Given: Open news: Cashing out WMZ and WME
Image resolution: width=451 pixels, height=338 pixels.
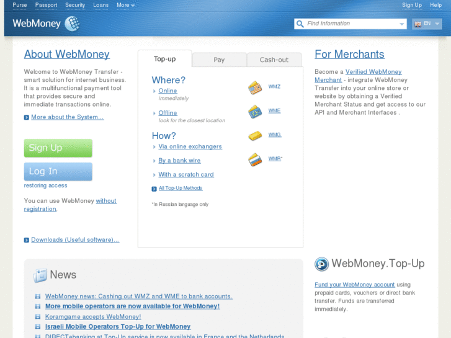Looking at the screenshot, I should (x=138, y=296).
